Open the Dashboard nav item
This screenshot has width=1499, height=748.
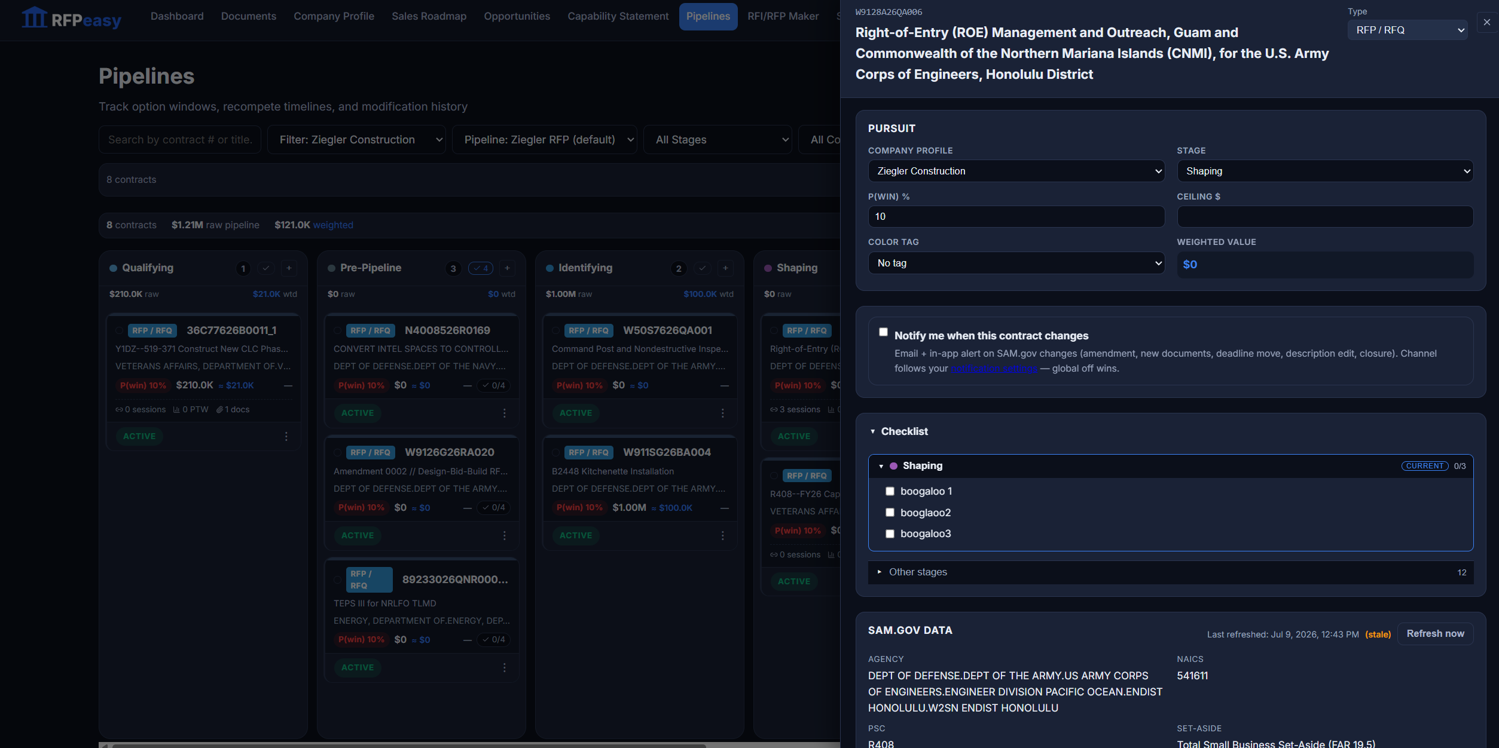click(177, 16)
